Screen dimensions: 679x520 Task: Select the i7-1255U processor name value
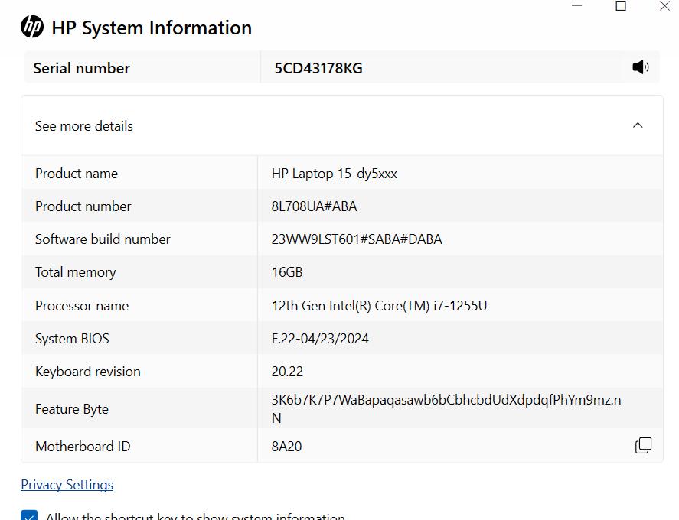(379, 306)
